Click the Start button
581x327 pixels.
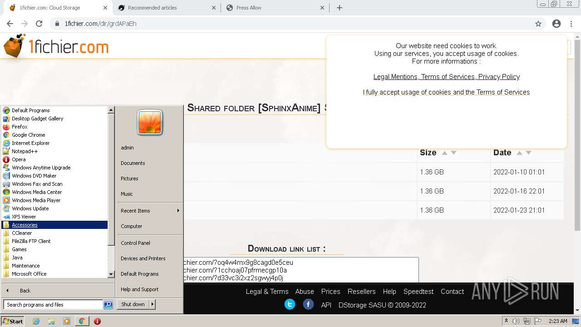(13, 321)
